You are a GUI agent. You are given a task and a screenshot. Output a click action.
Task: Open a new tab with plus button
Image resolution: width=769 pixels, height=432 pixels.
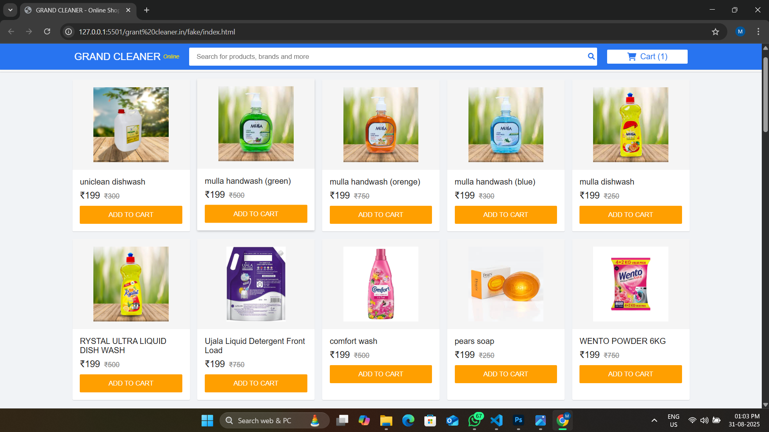pos(147,10)
